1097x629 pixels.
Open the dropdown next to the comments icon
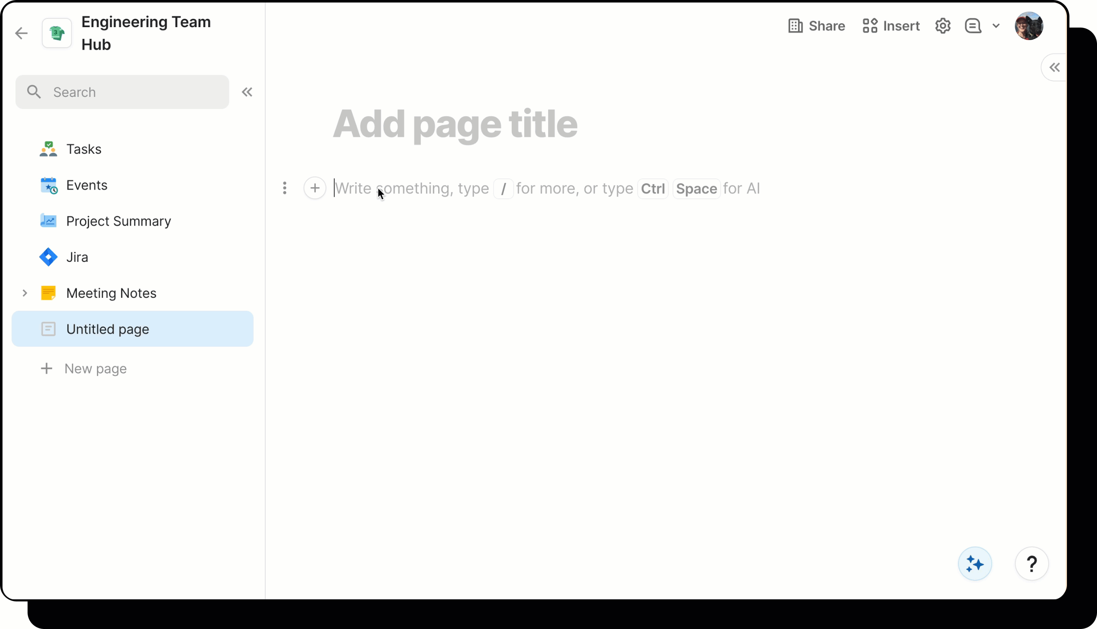997,25
